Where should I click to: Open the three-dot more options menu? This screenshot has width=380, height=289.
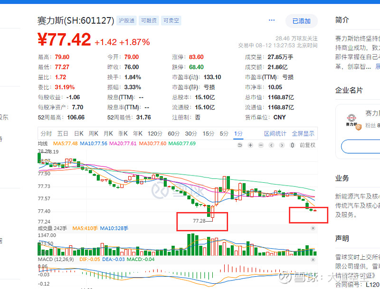tap(272, 20)
